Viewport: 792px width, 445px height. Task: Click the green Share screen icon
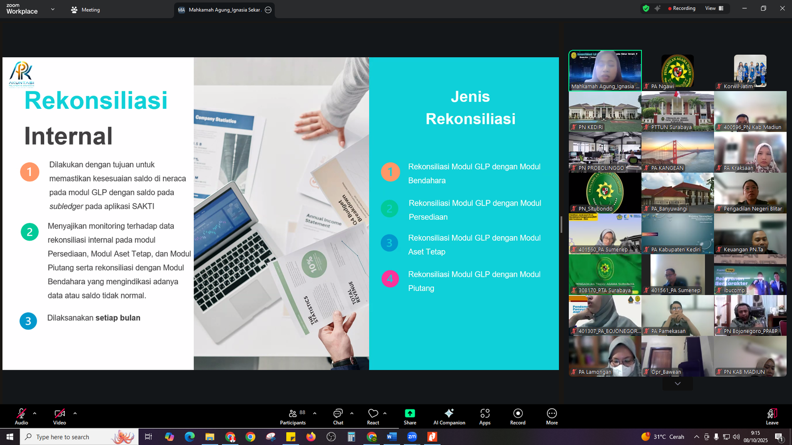click(x=410, y=413)
